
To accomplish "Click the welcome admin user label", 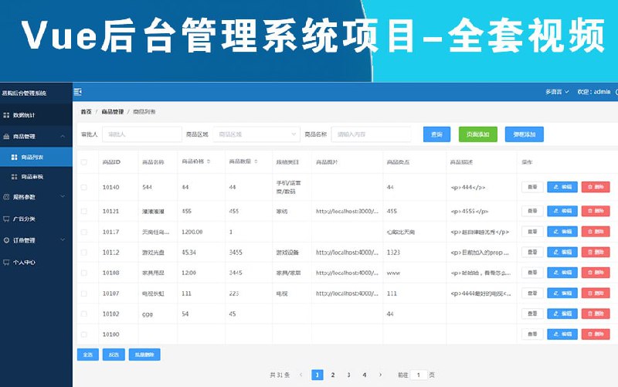I will coord(594,92).
